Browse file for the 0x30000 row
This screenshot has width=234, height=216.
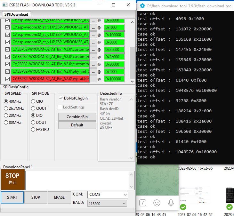point(93,64)
